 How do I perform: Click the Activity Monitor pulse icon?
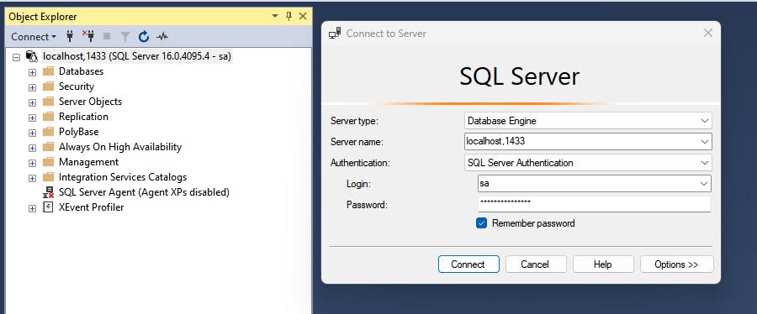pyautogui.click(x=162, y=37)
